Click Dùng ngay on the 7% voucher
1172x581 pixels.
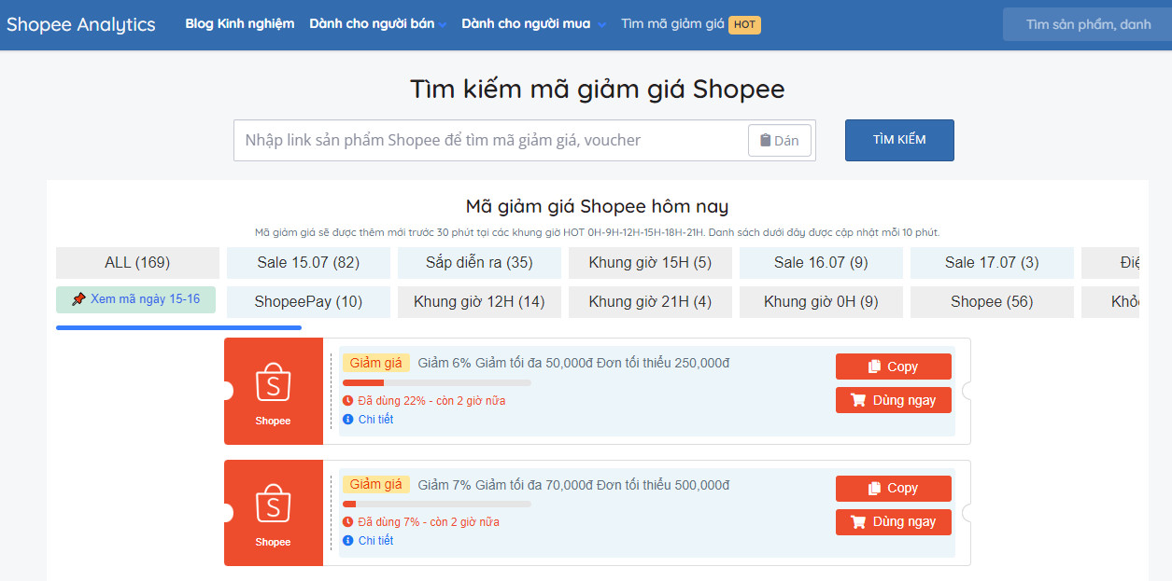pyautogui.click(x=893, y=522)
